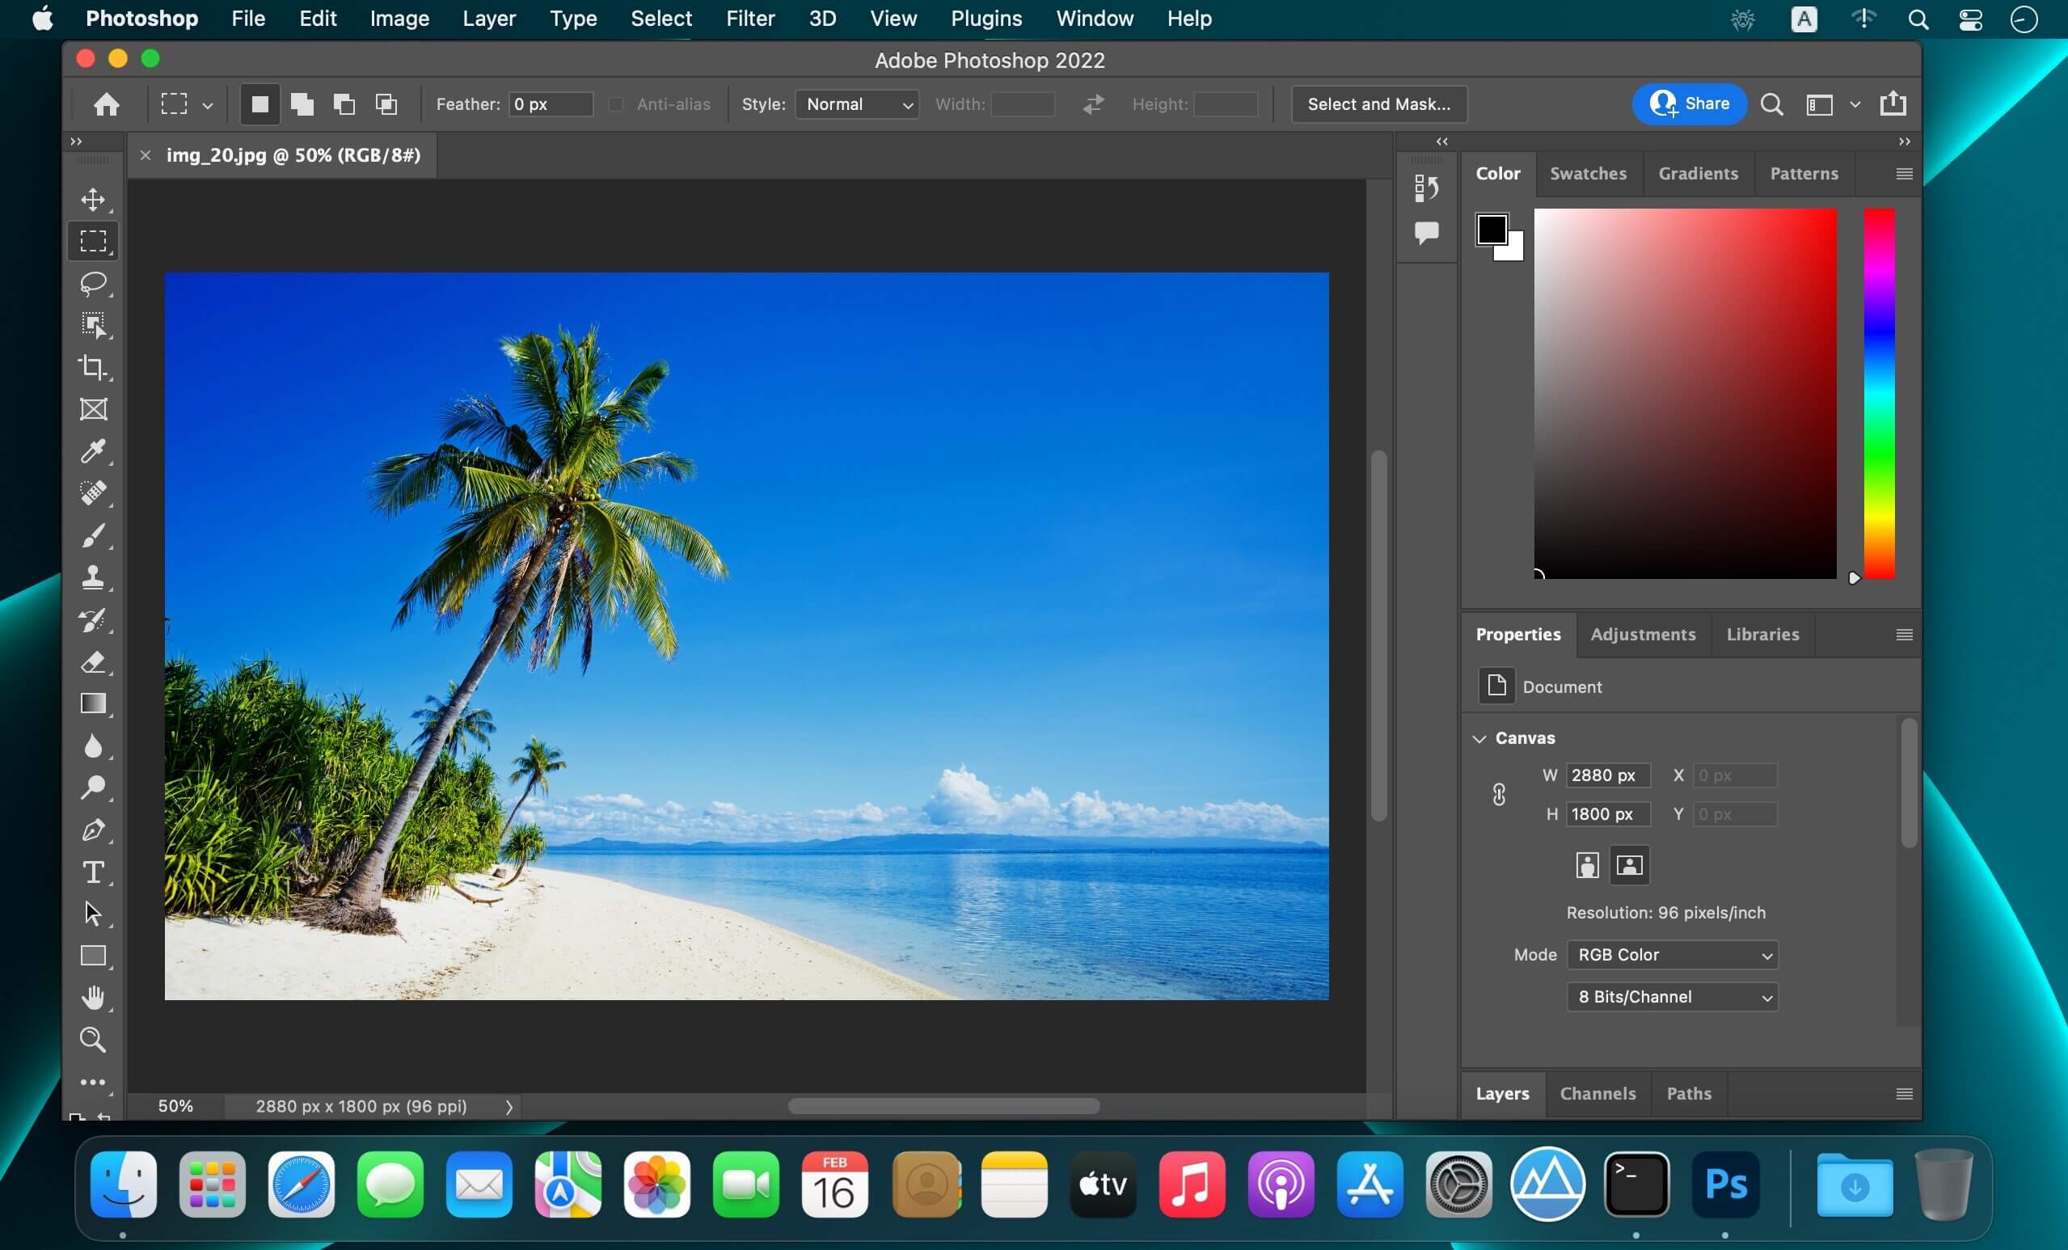Toggle Anti-alias checkbox
Screen dimensions: 2068x1250
[616, 103]
